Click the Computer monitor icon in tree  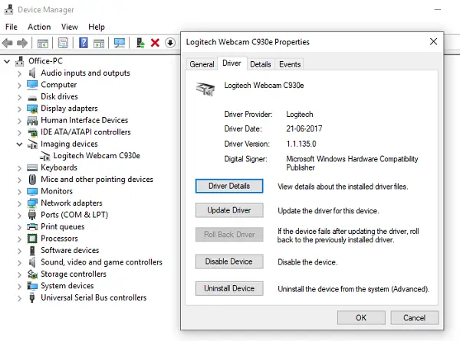(x=32, y=85)
